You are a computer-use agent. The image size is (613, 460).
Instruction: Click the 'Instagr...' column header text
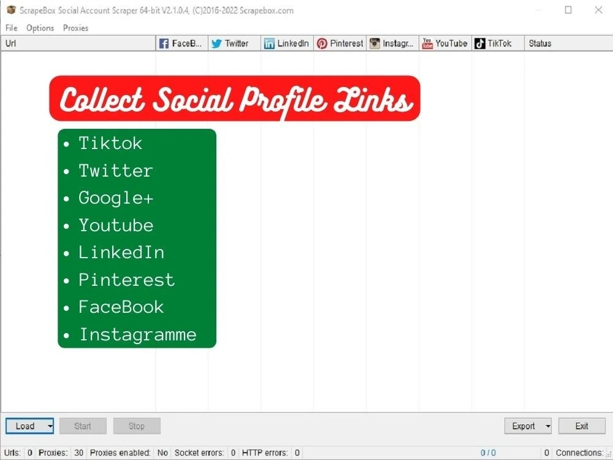tap(398, 44)
